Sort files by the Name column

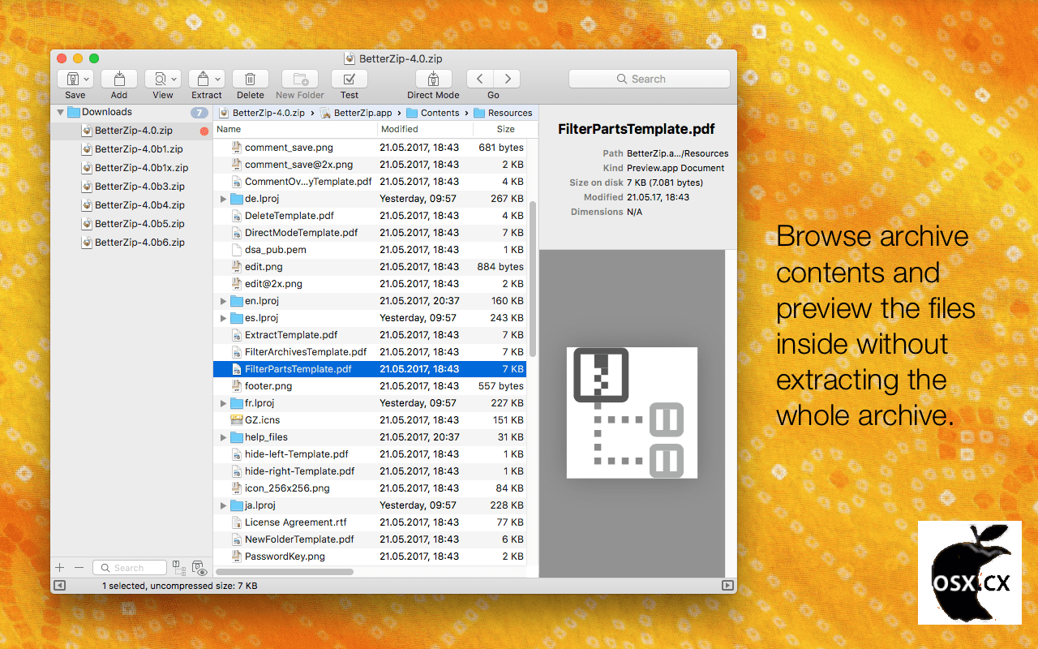tap(295, 129)
